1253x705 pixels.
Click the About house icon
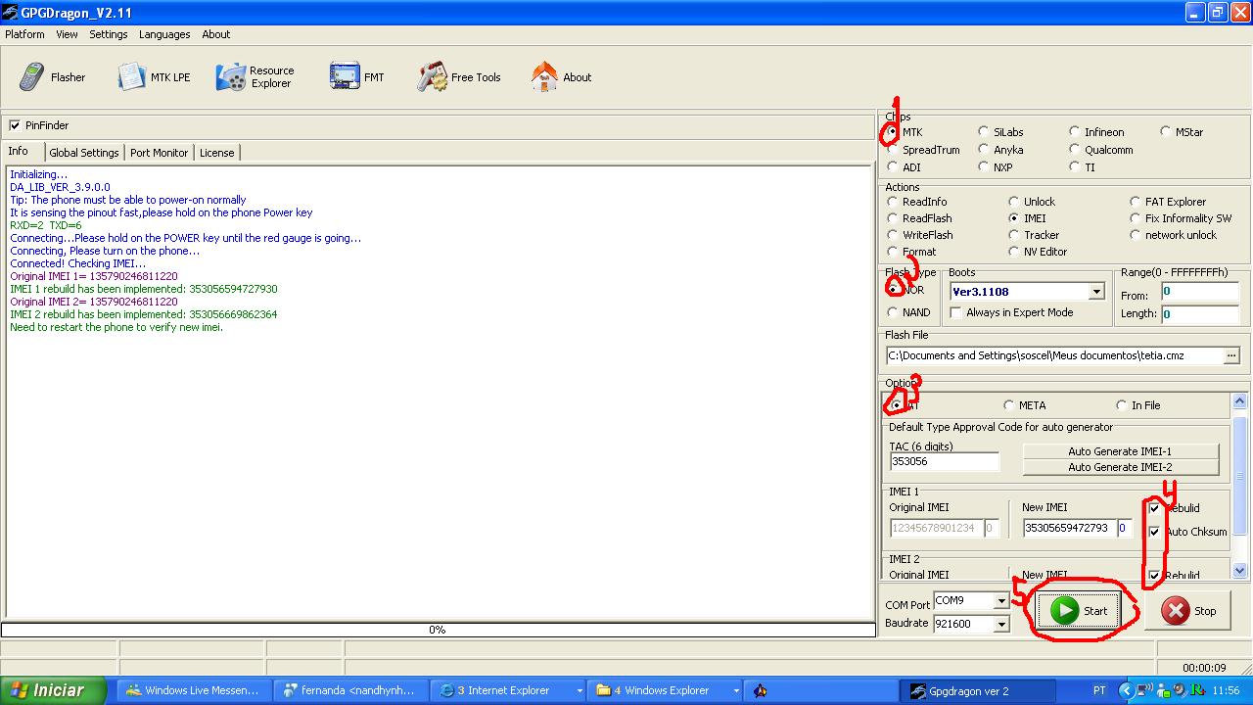pyautogui.click(x=544, y=76)
